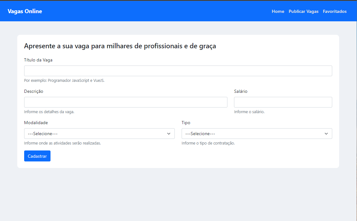Open the Tipo contract type dropdown

257,134
